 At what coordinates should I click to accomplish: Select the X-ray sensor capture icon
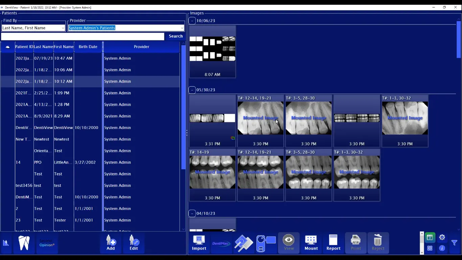(244, 243)
